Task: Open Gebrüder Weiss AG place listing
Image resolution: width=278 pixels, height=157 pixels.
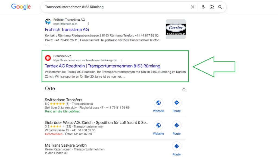Action: 96,123
